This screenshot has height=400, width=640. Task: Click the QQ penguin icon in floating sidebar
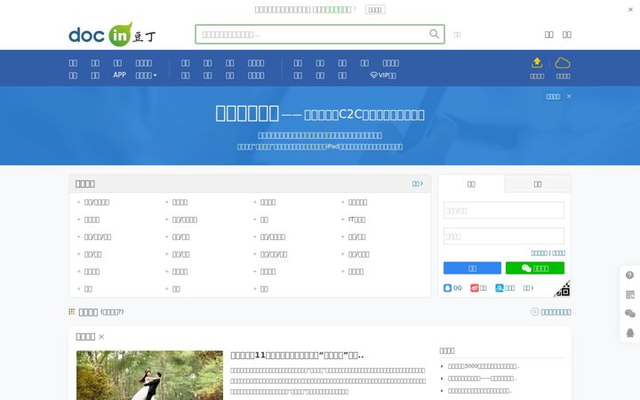(x=630, y=332)
